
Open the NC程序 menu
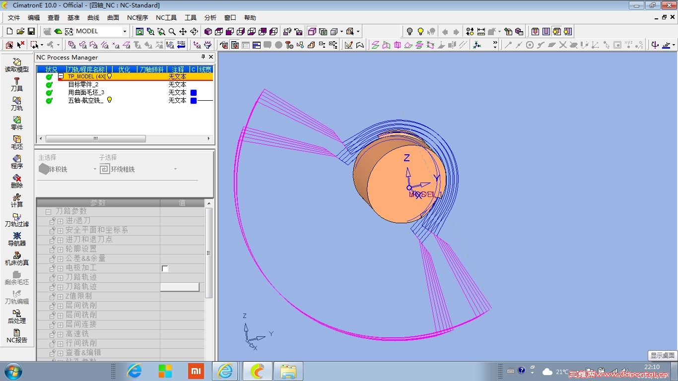(137, 18)
